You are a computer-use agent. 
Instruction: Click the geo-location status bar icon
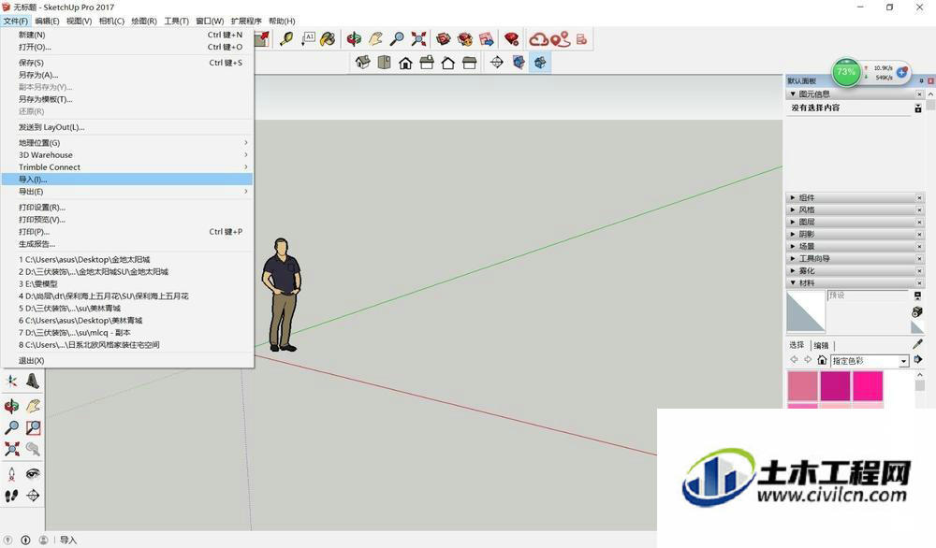[x=8, y=540]
